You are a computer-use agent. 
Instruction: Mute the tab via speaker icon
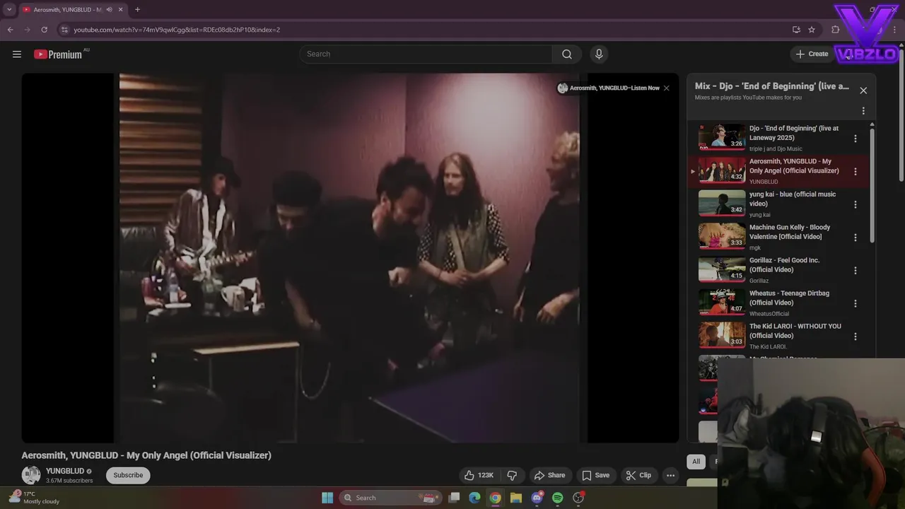tap(109, 10)
